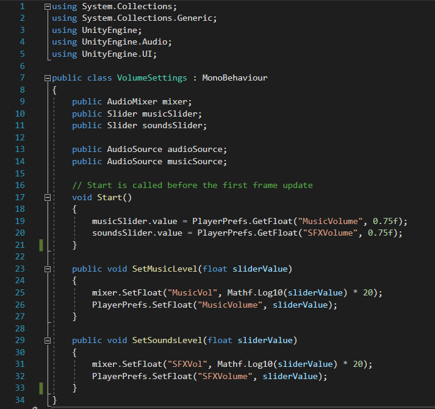
Task: Click 'SetMusicLevel' method name
Action: (165, 269)
